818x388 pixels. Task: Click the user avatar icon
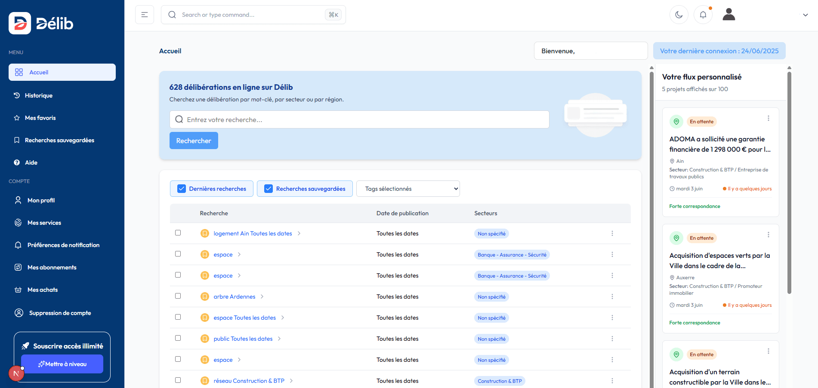coord(728,15)
